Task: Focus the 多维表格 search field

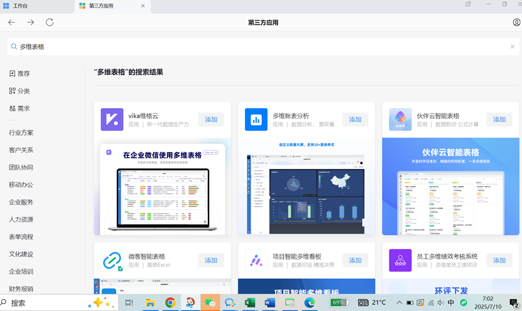Action: coord(263,46)
